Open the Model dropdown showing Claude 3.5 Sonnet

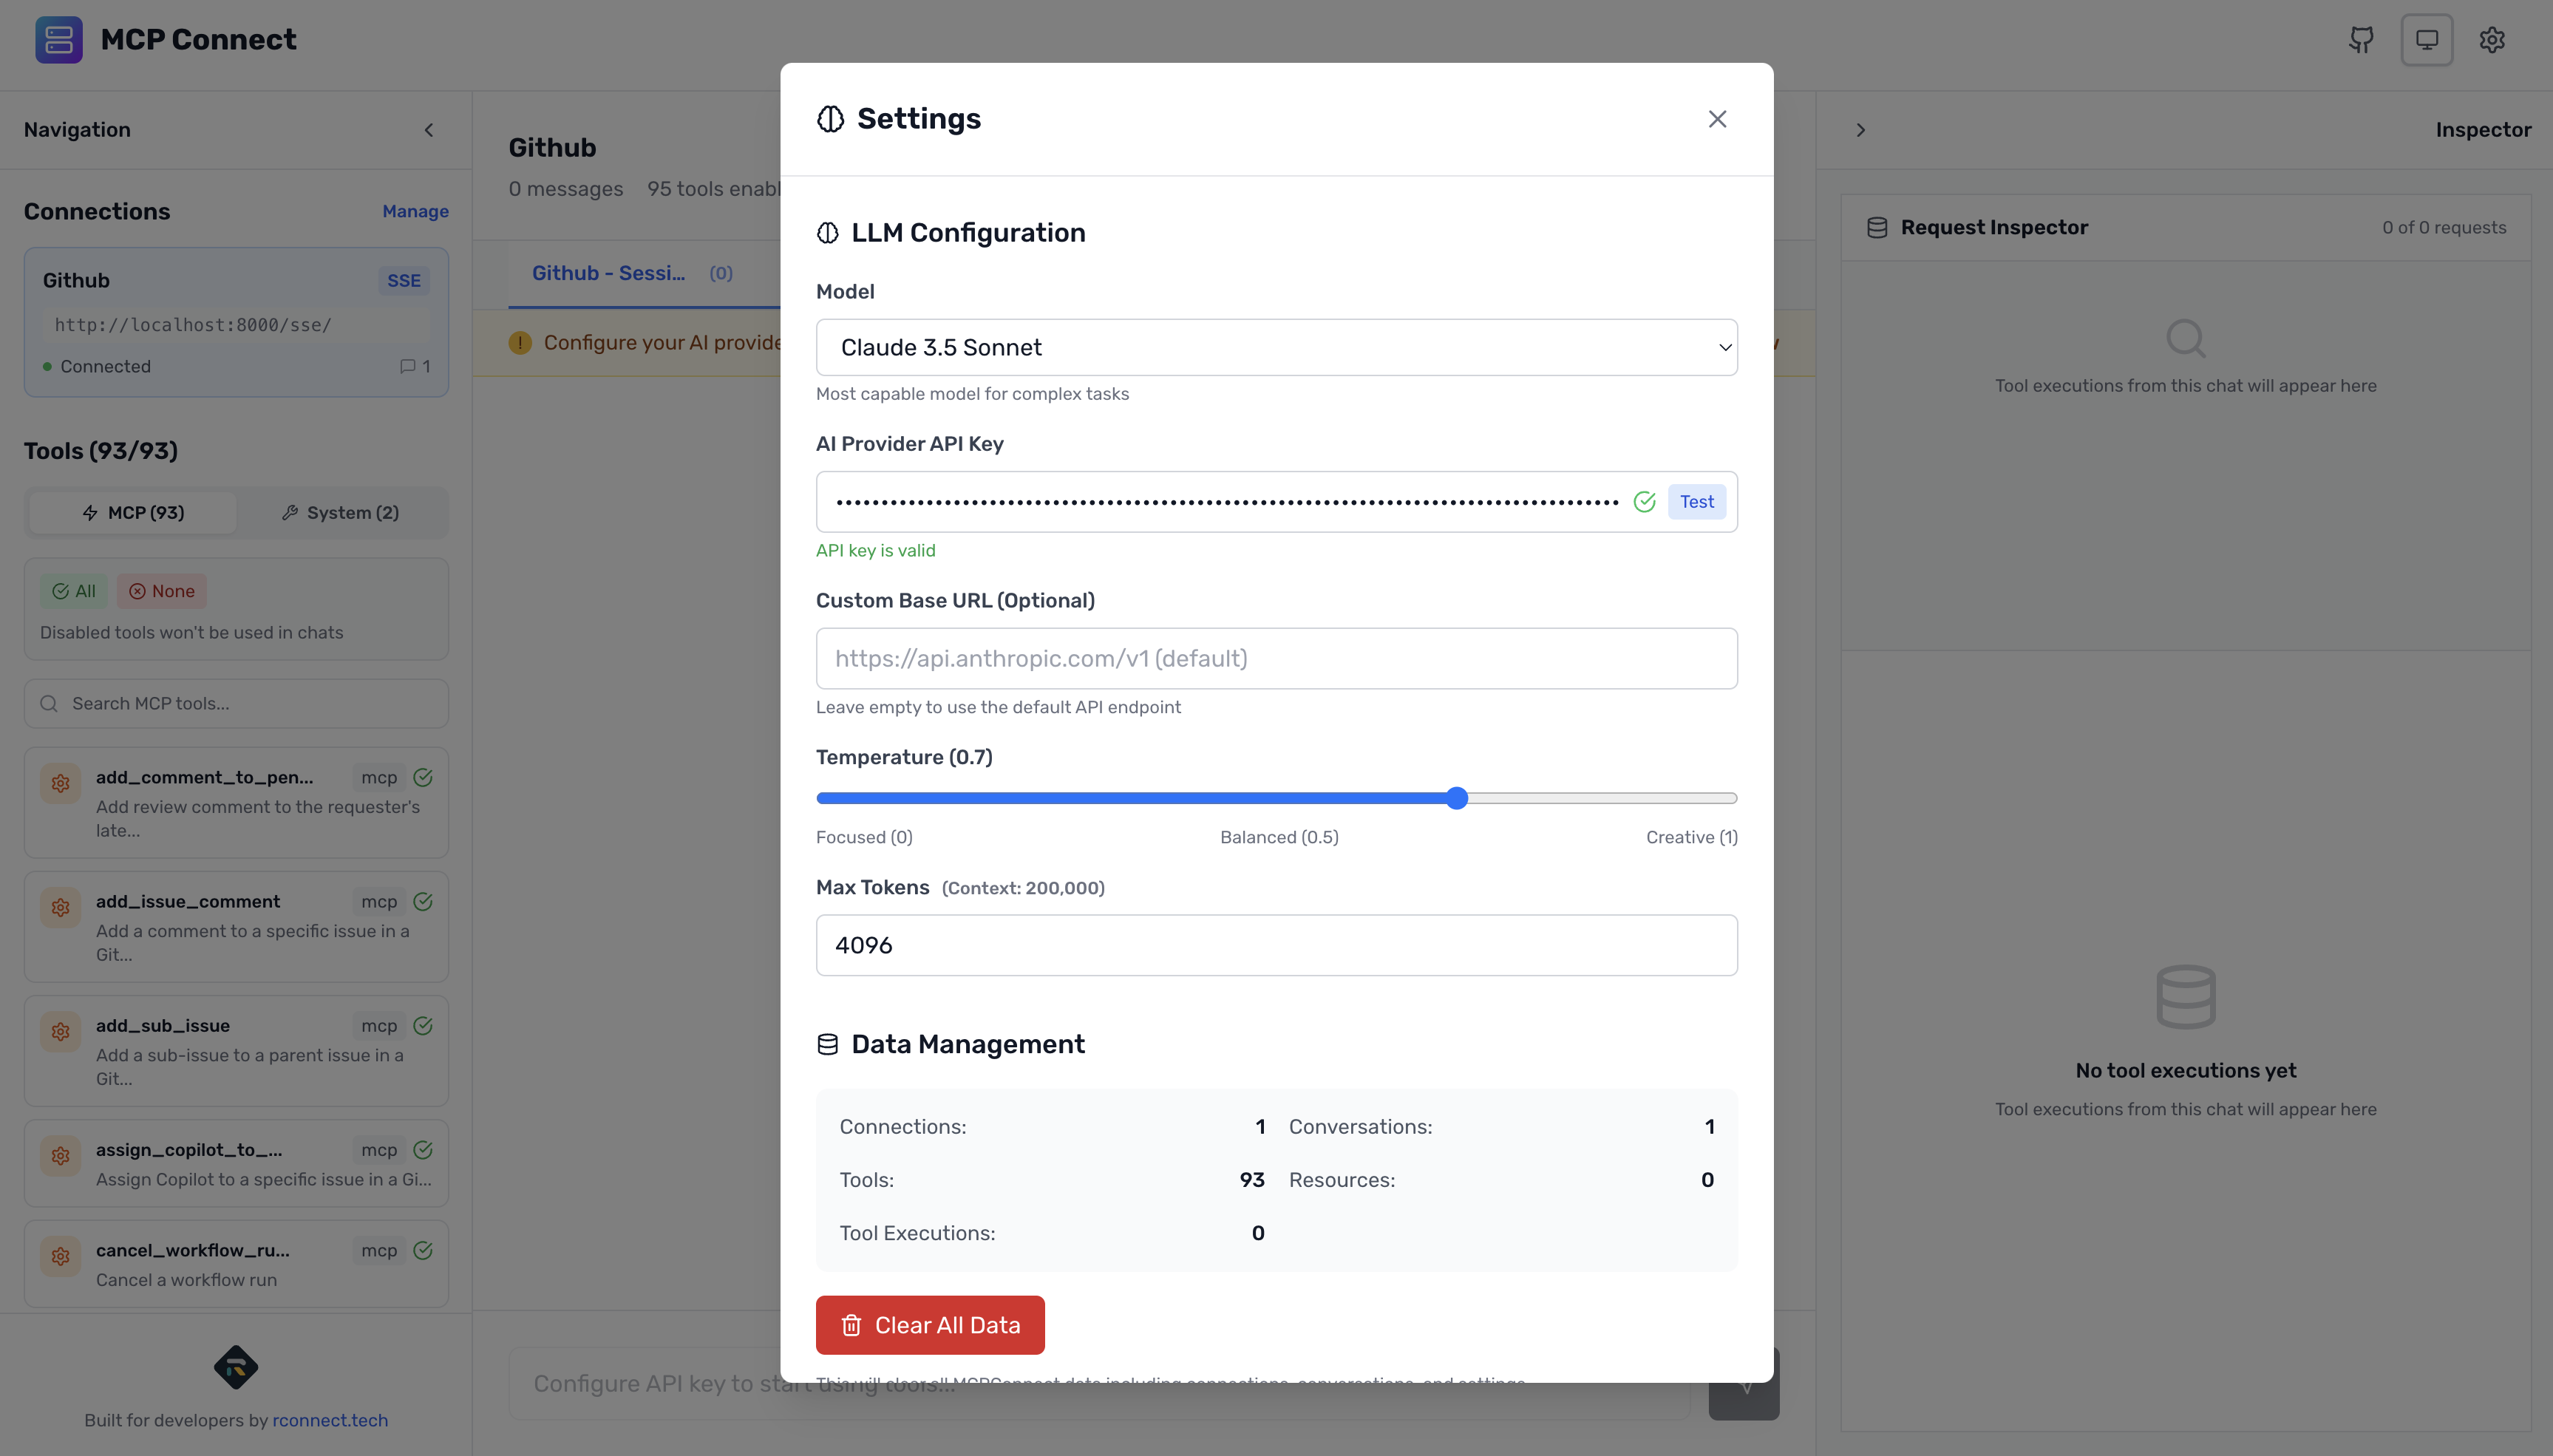coord(1276,347)
